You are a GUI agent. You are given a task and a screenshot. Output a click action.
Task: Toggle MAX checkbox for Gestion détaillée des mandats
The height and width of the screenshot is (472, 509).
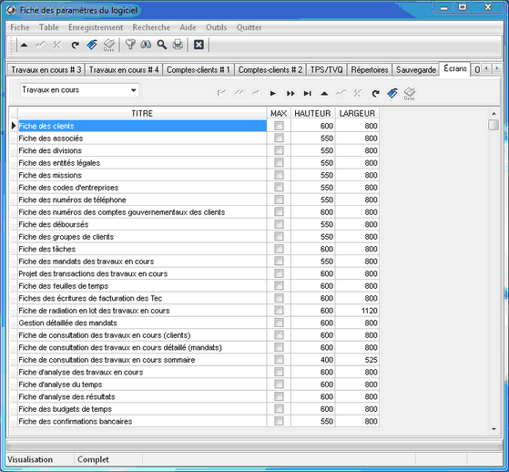tap(279, 323)
